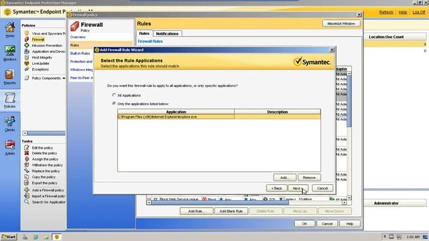Select LiveUpdate policy icon
The height and width of the screenshot is (241, 429).
click(x=27, y=64)
